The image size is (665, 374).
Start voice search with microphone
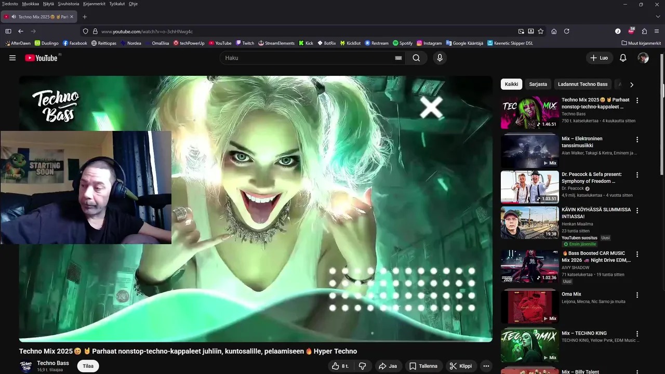(440, 58)
